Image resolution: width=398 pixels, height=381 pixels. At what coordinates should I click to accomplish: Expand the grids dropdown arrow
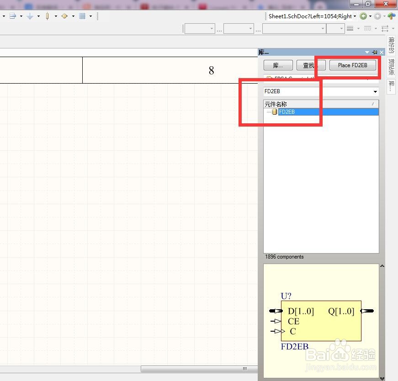pos(90,16)
